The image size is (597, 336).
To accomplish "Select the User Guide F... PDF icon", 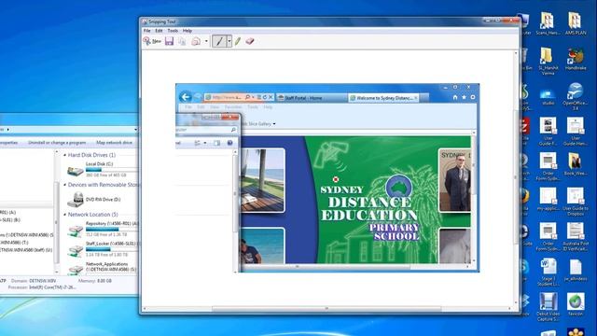I will 548,132.
